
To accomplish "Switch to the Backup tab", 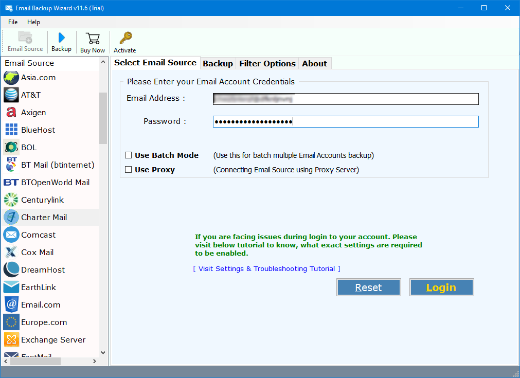I will [218, 64].
